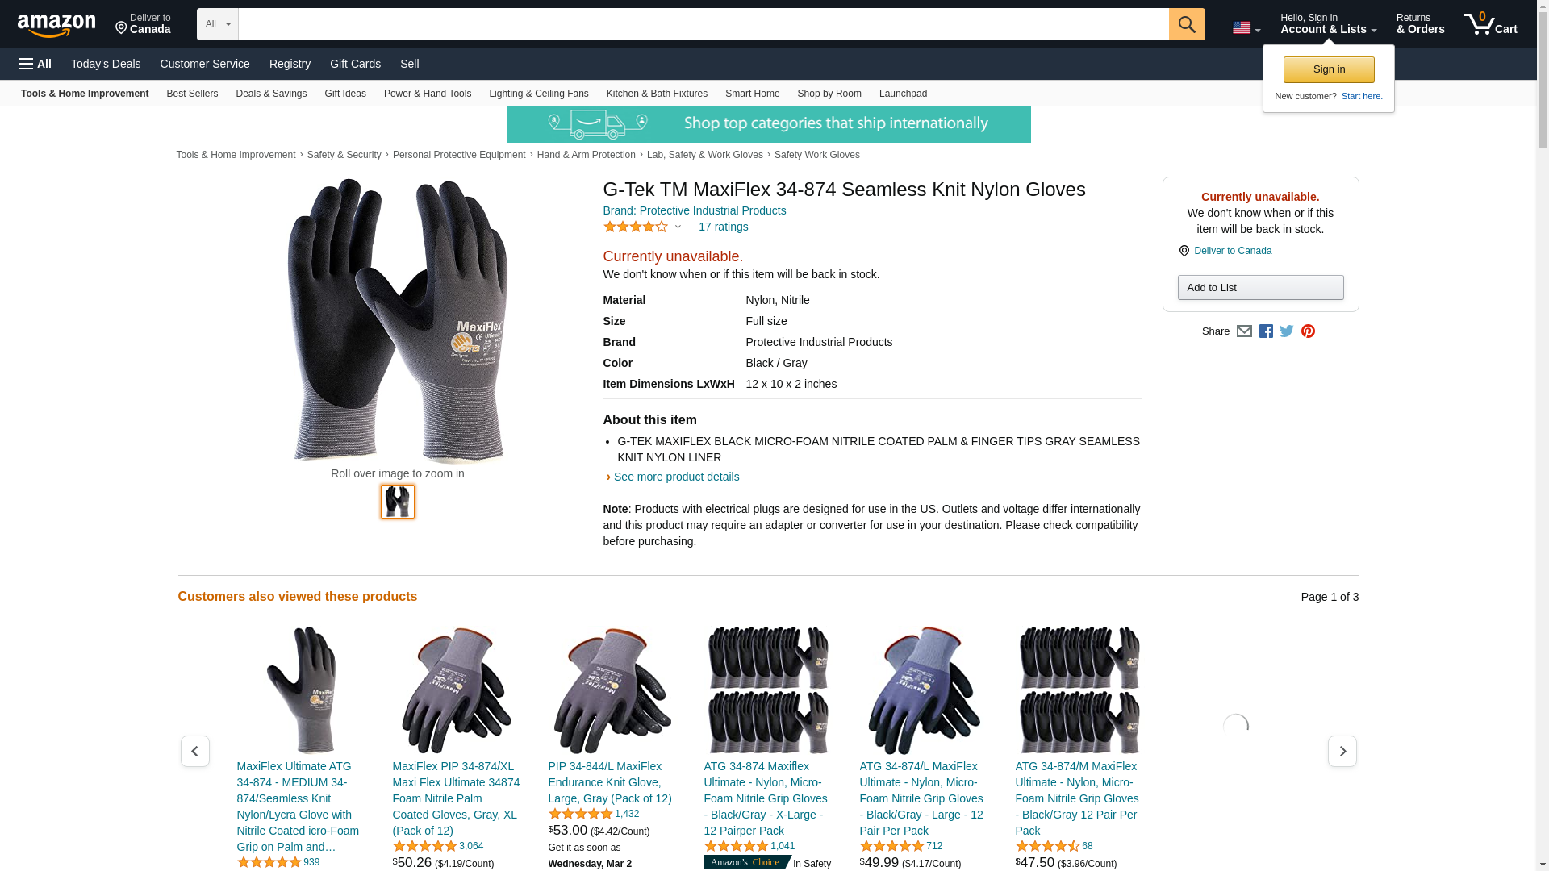
Task: Click the yellow Sign in button
Action: coord(1328,69)
